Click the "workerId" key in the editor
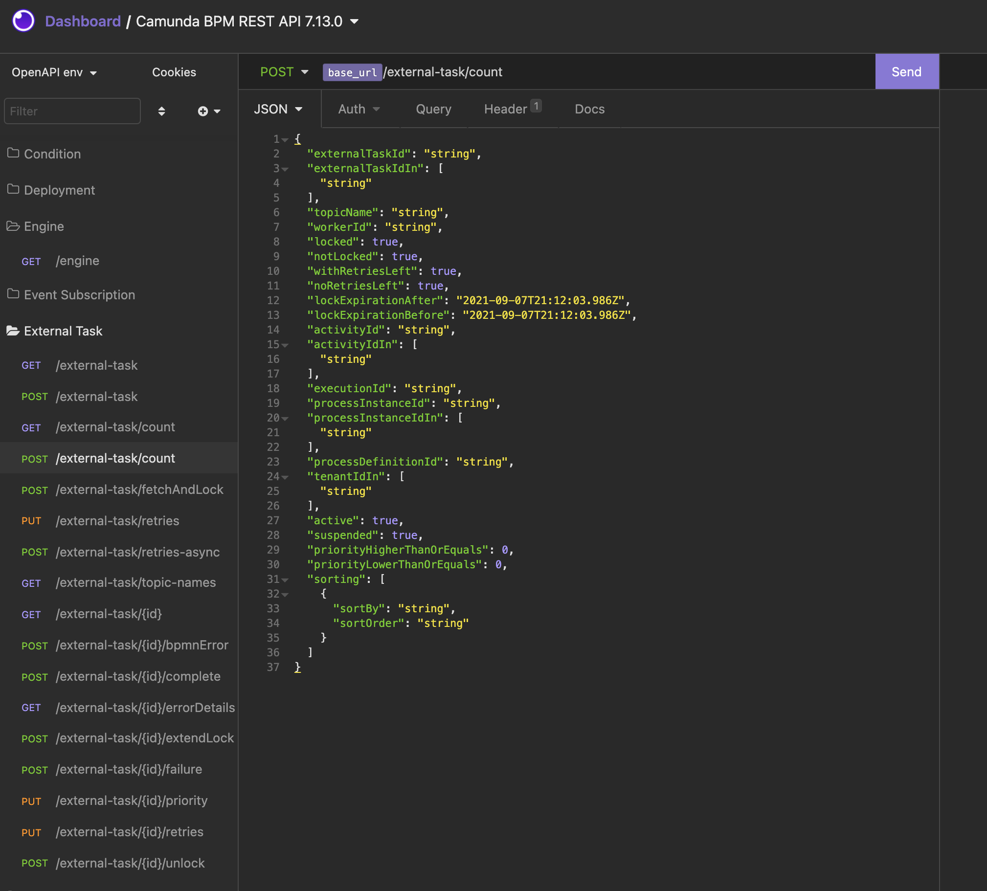987x891 pixels. (340, 227)
